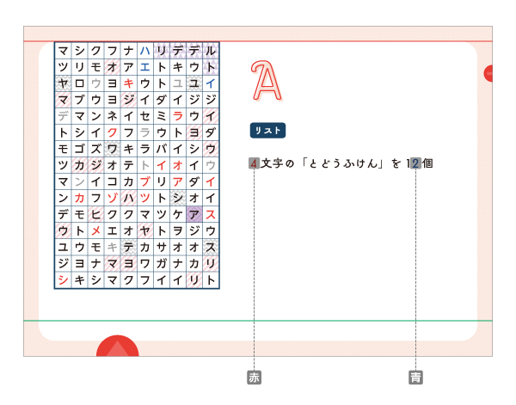The height and width of the screenshot is (405, 516).
Task: Click the highlighted red number 4
Action: (x=254, y=163)
